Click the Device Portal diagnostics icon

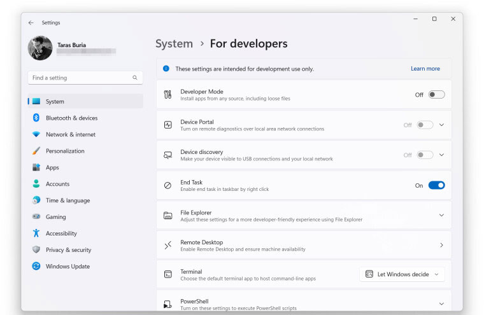[167, 125]
